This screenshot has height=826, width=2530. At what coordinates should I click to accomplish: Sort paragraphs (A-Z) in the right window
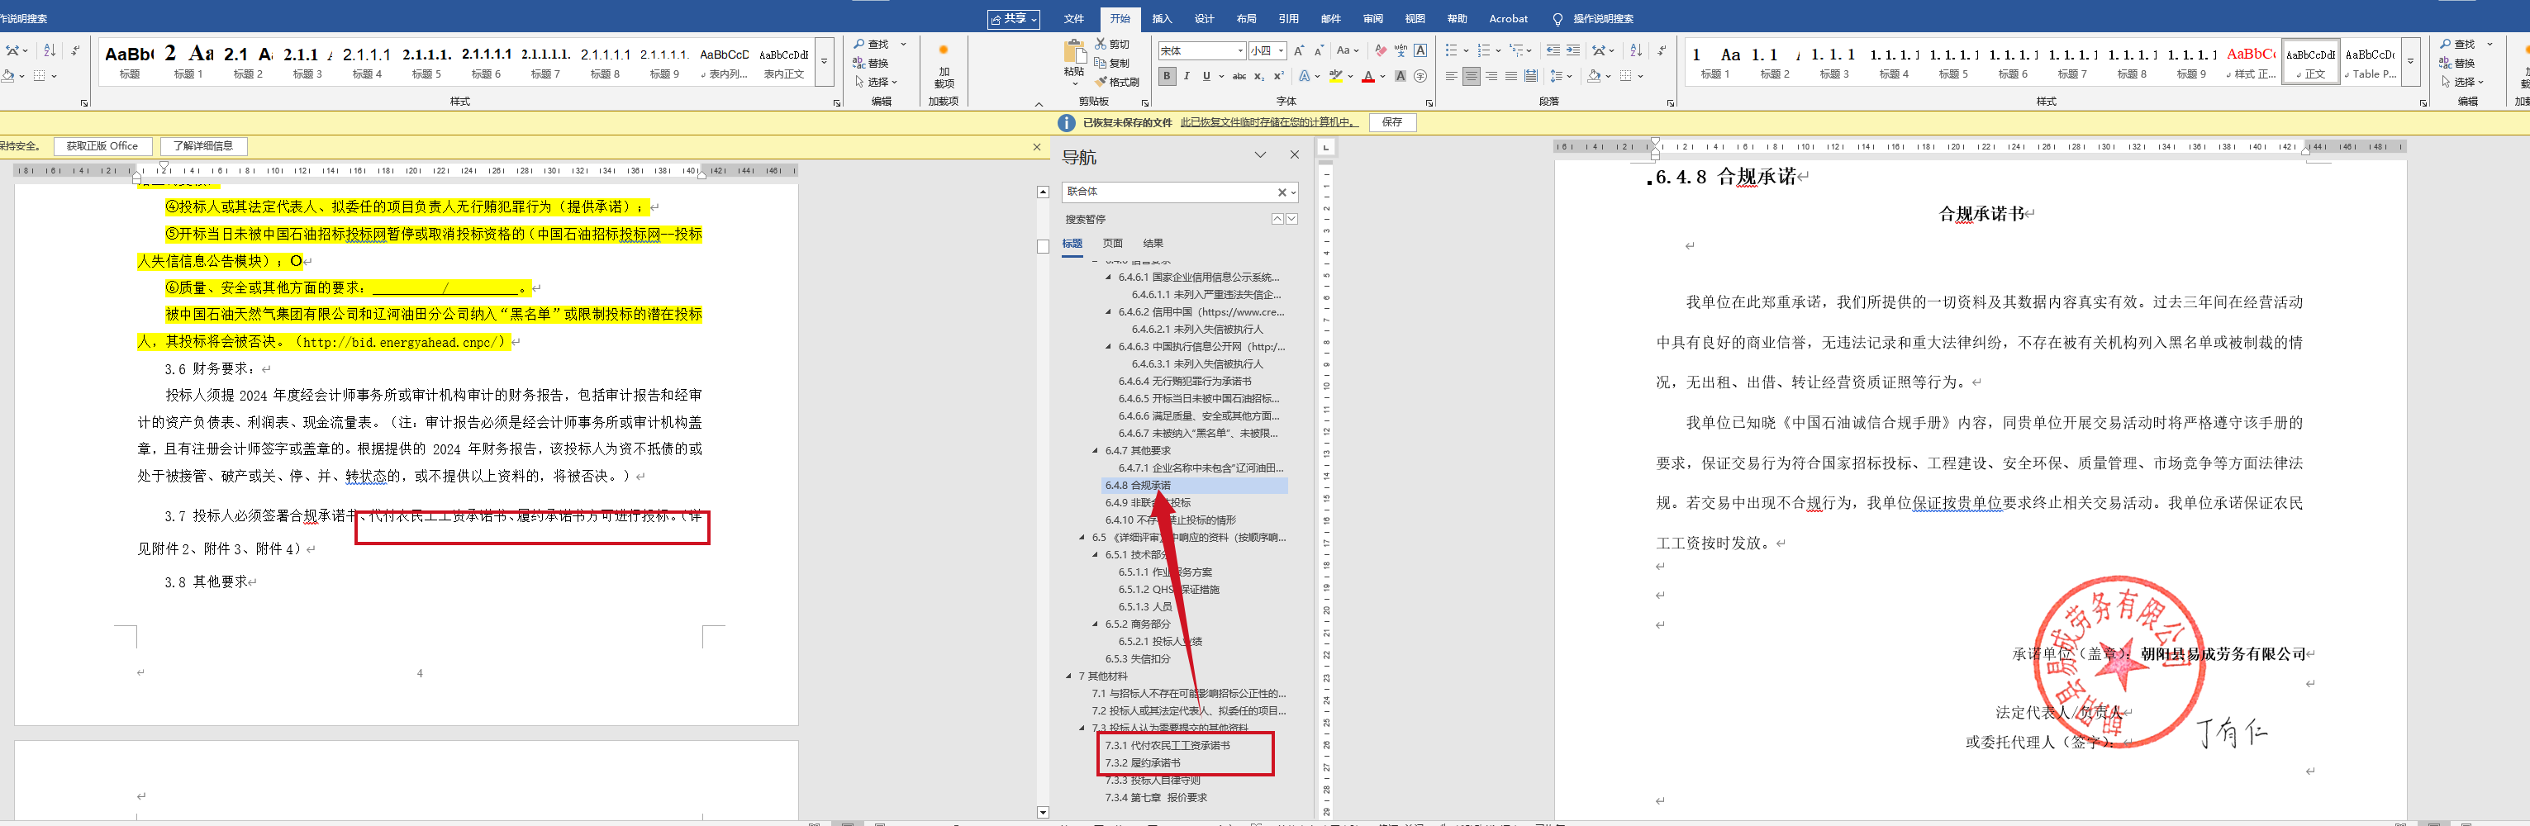[x=1635, y=50]
